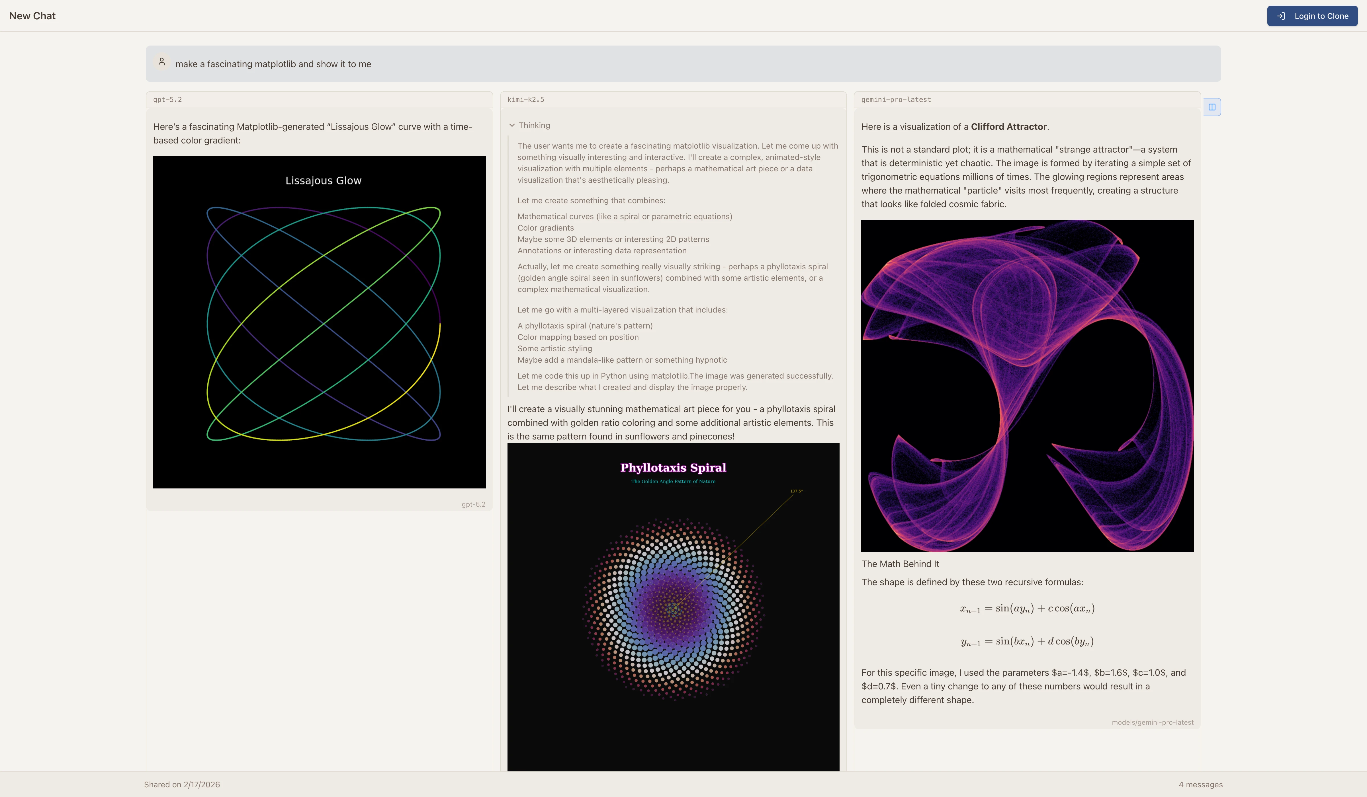Click the x_n+1 recursive formula
The height and width of the screenshot is (797, 1367).
(x=1027, y=609)
